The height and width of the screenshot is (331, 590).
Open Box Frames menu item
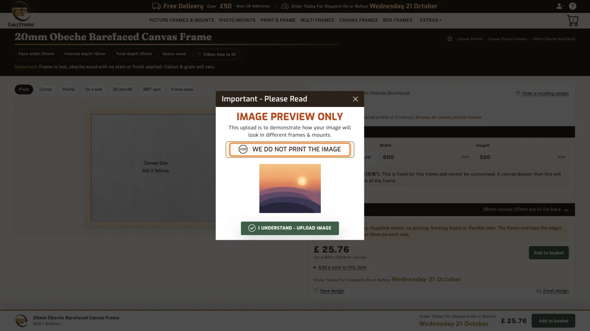click(x=398, y=20)
